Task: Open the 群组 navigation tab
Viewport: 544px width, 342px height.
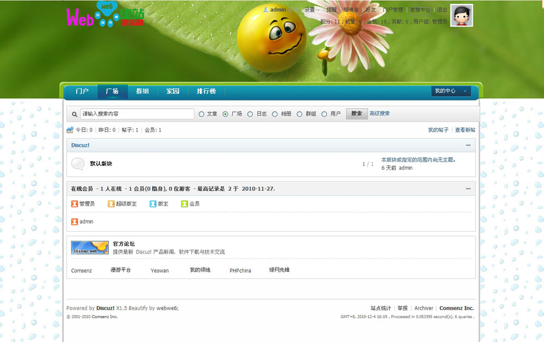Action: pyautogui.click(x=143, y=91)
